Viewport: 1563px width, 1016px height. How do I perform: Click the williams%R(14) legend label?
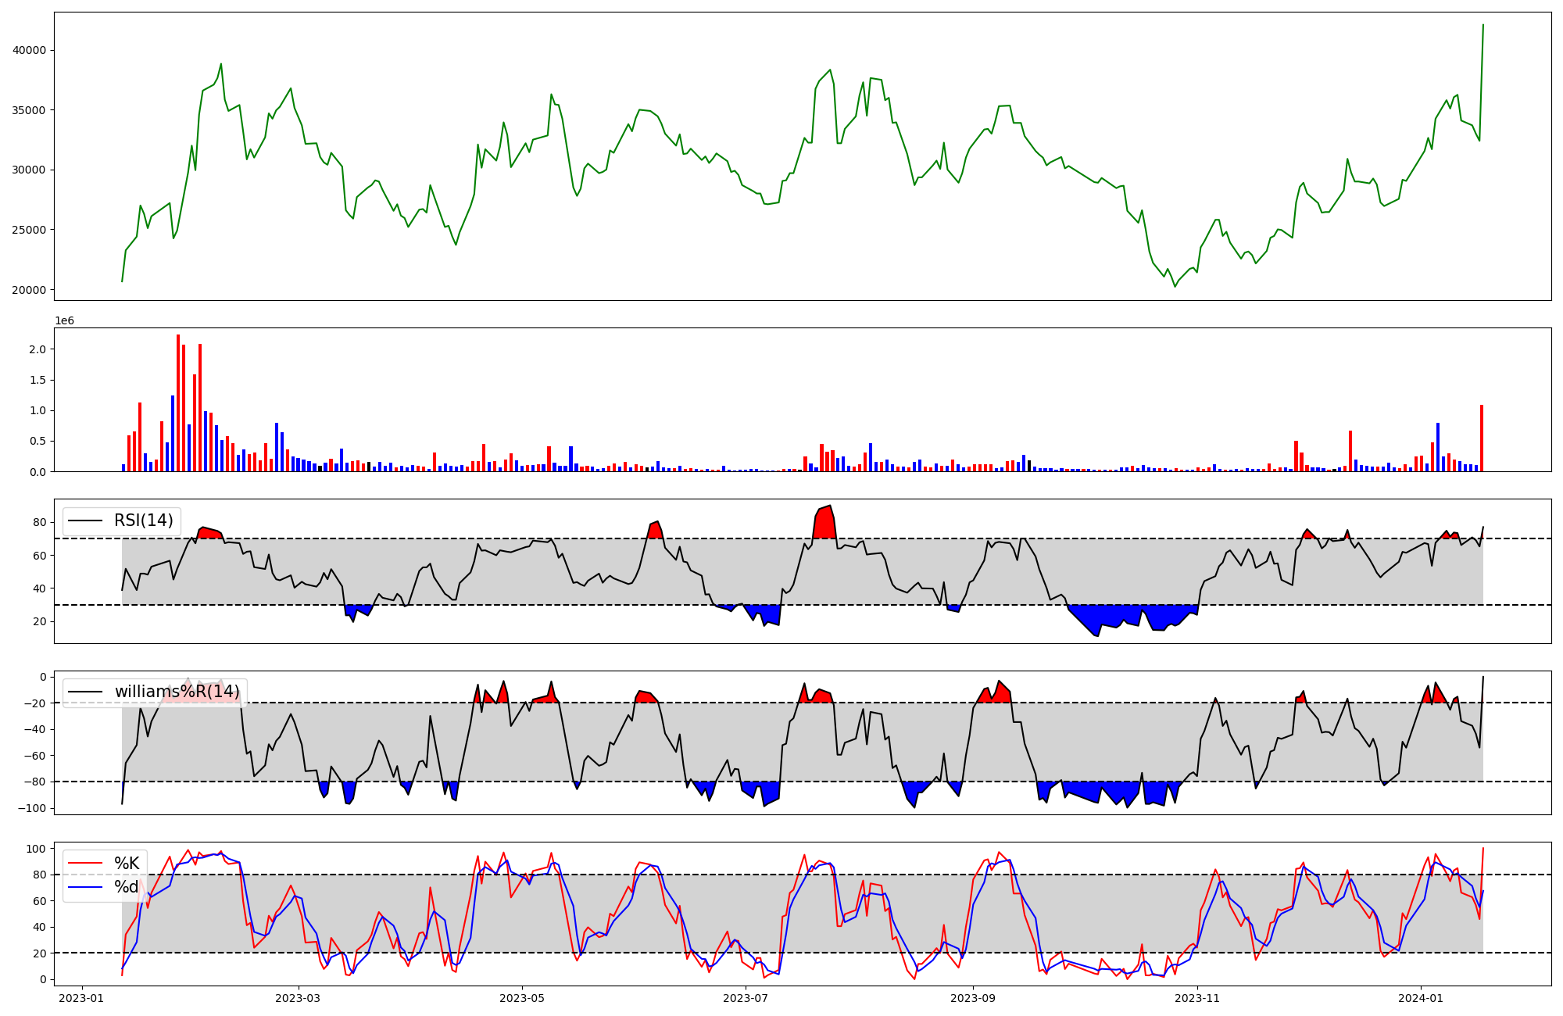coord(177,692)
